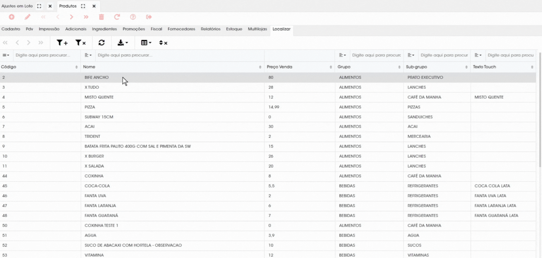
Task: Switch to the Pdv tab
Action: pyautogui.click(x=29, y=29)
